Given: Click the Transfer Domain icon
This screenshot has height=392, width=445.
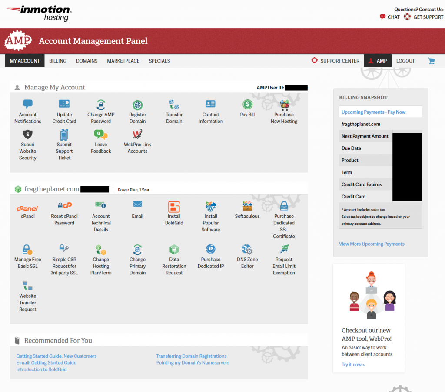Looking at the screenshot, I should (x=174, y=104).
